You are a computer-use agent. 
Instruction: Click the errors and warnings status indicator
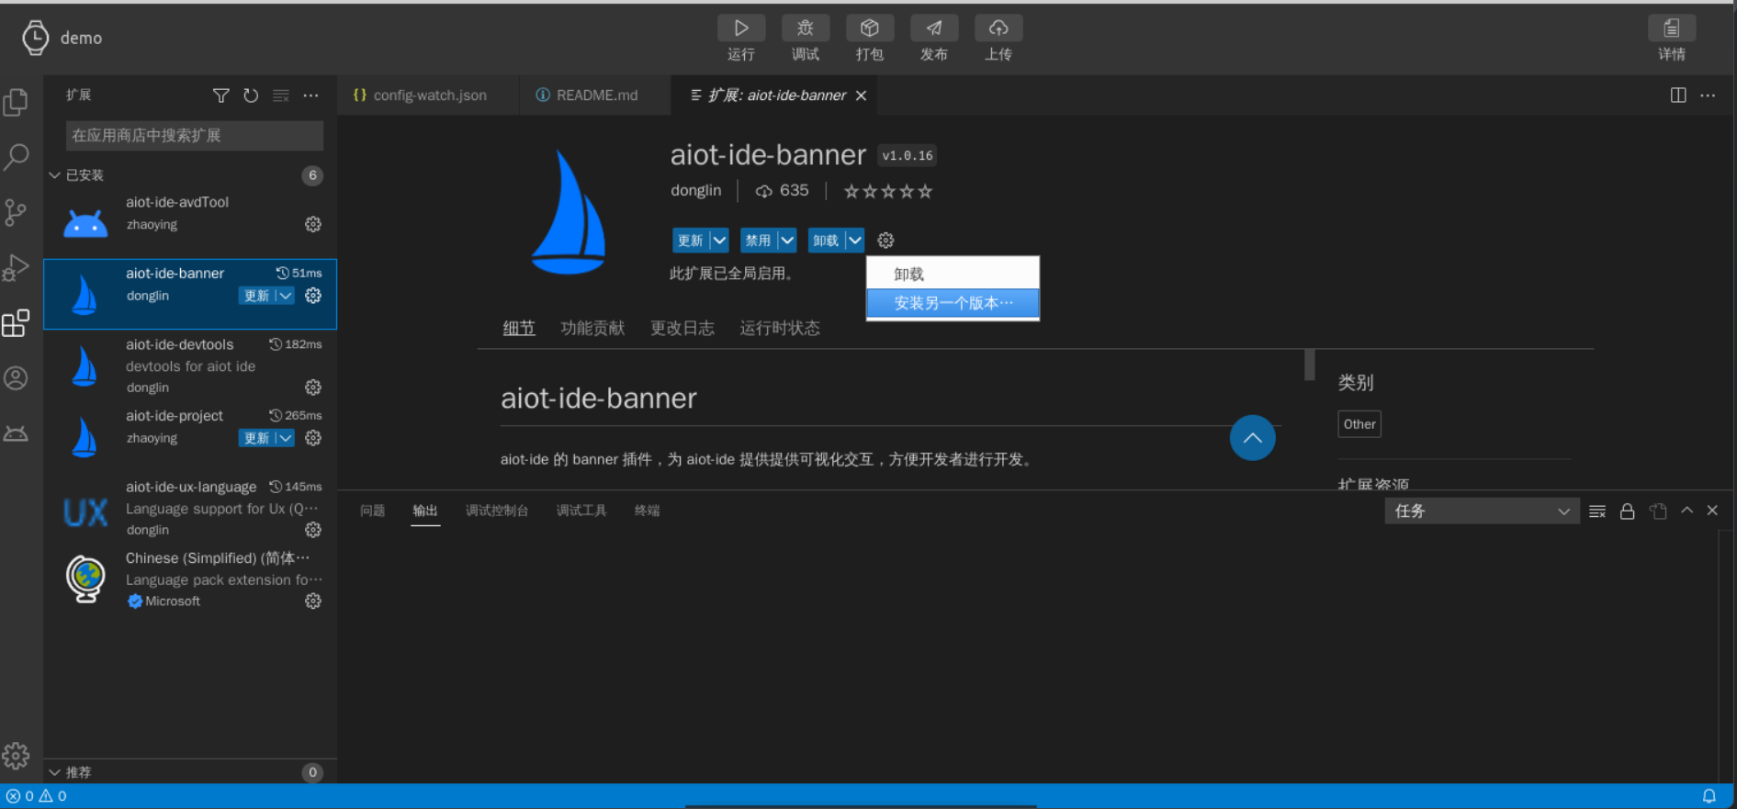click(37, 796)
